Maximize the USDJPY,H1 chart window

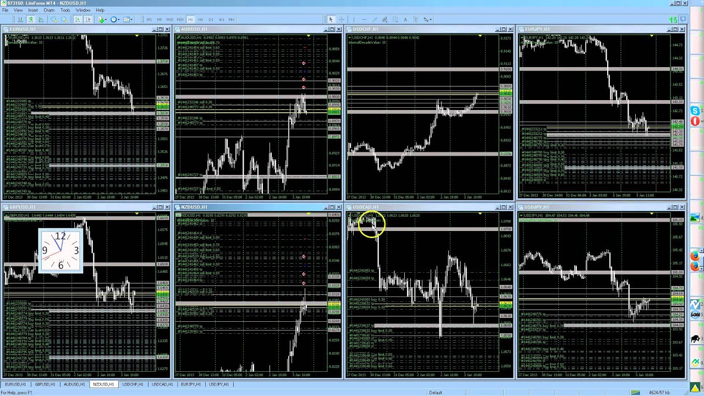674,207
